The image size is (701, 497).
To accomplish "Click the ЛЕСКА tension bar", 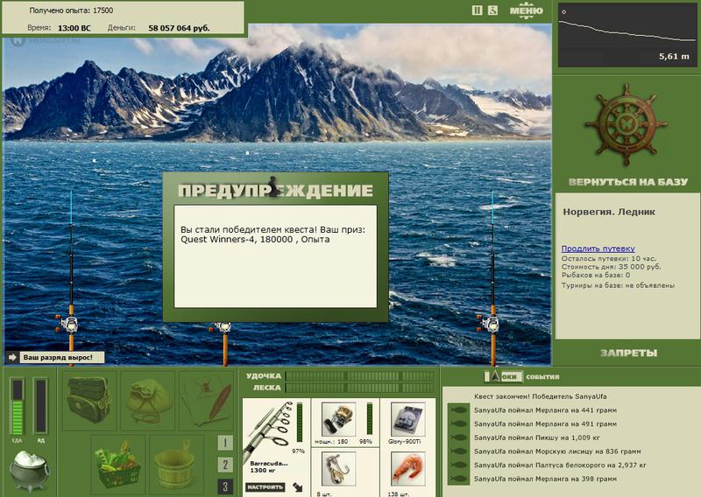I will coord(359,388).
